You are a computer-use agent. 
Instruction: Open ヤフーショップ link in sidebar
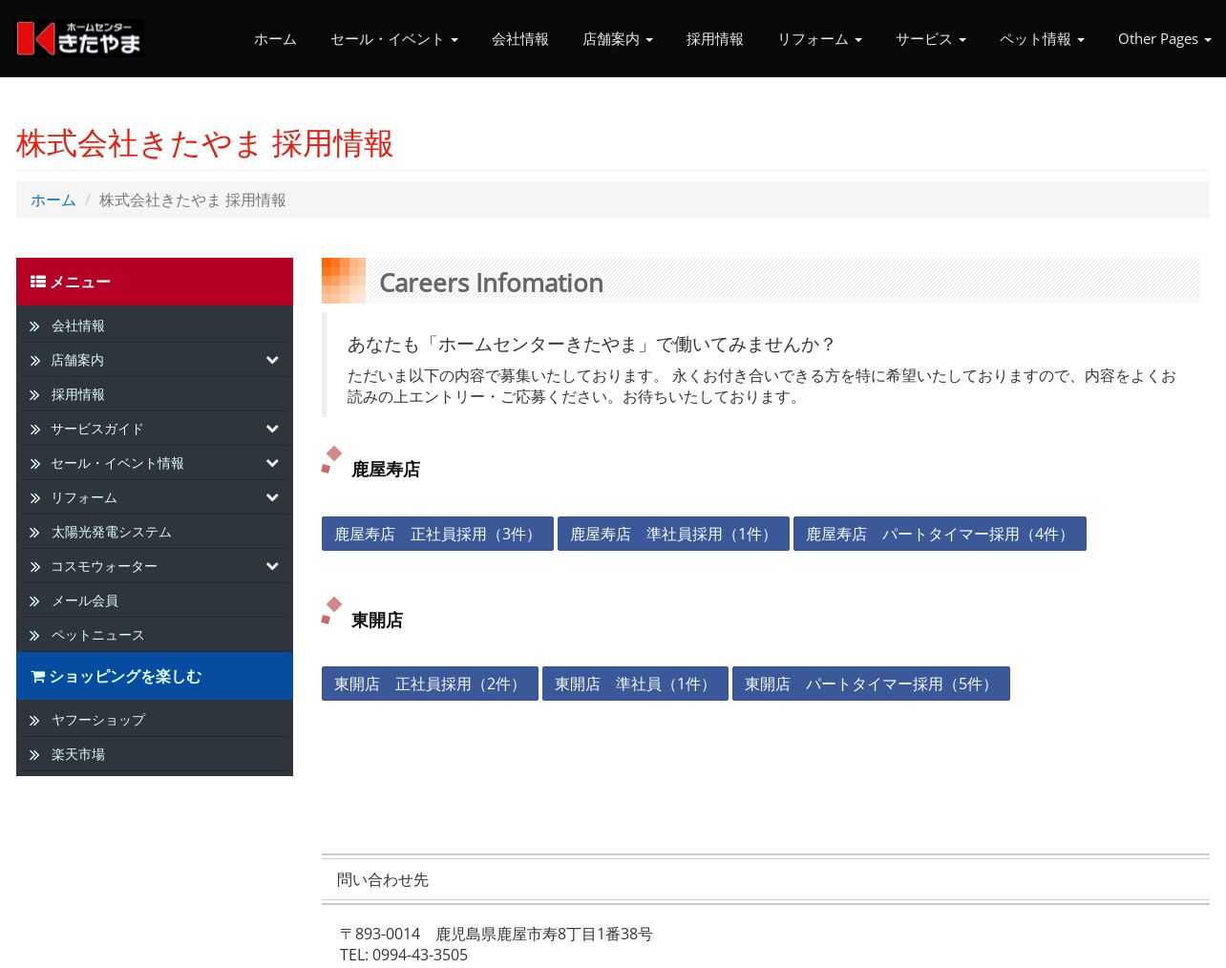[x=98, y=721]
